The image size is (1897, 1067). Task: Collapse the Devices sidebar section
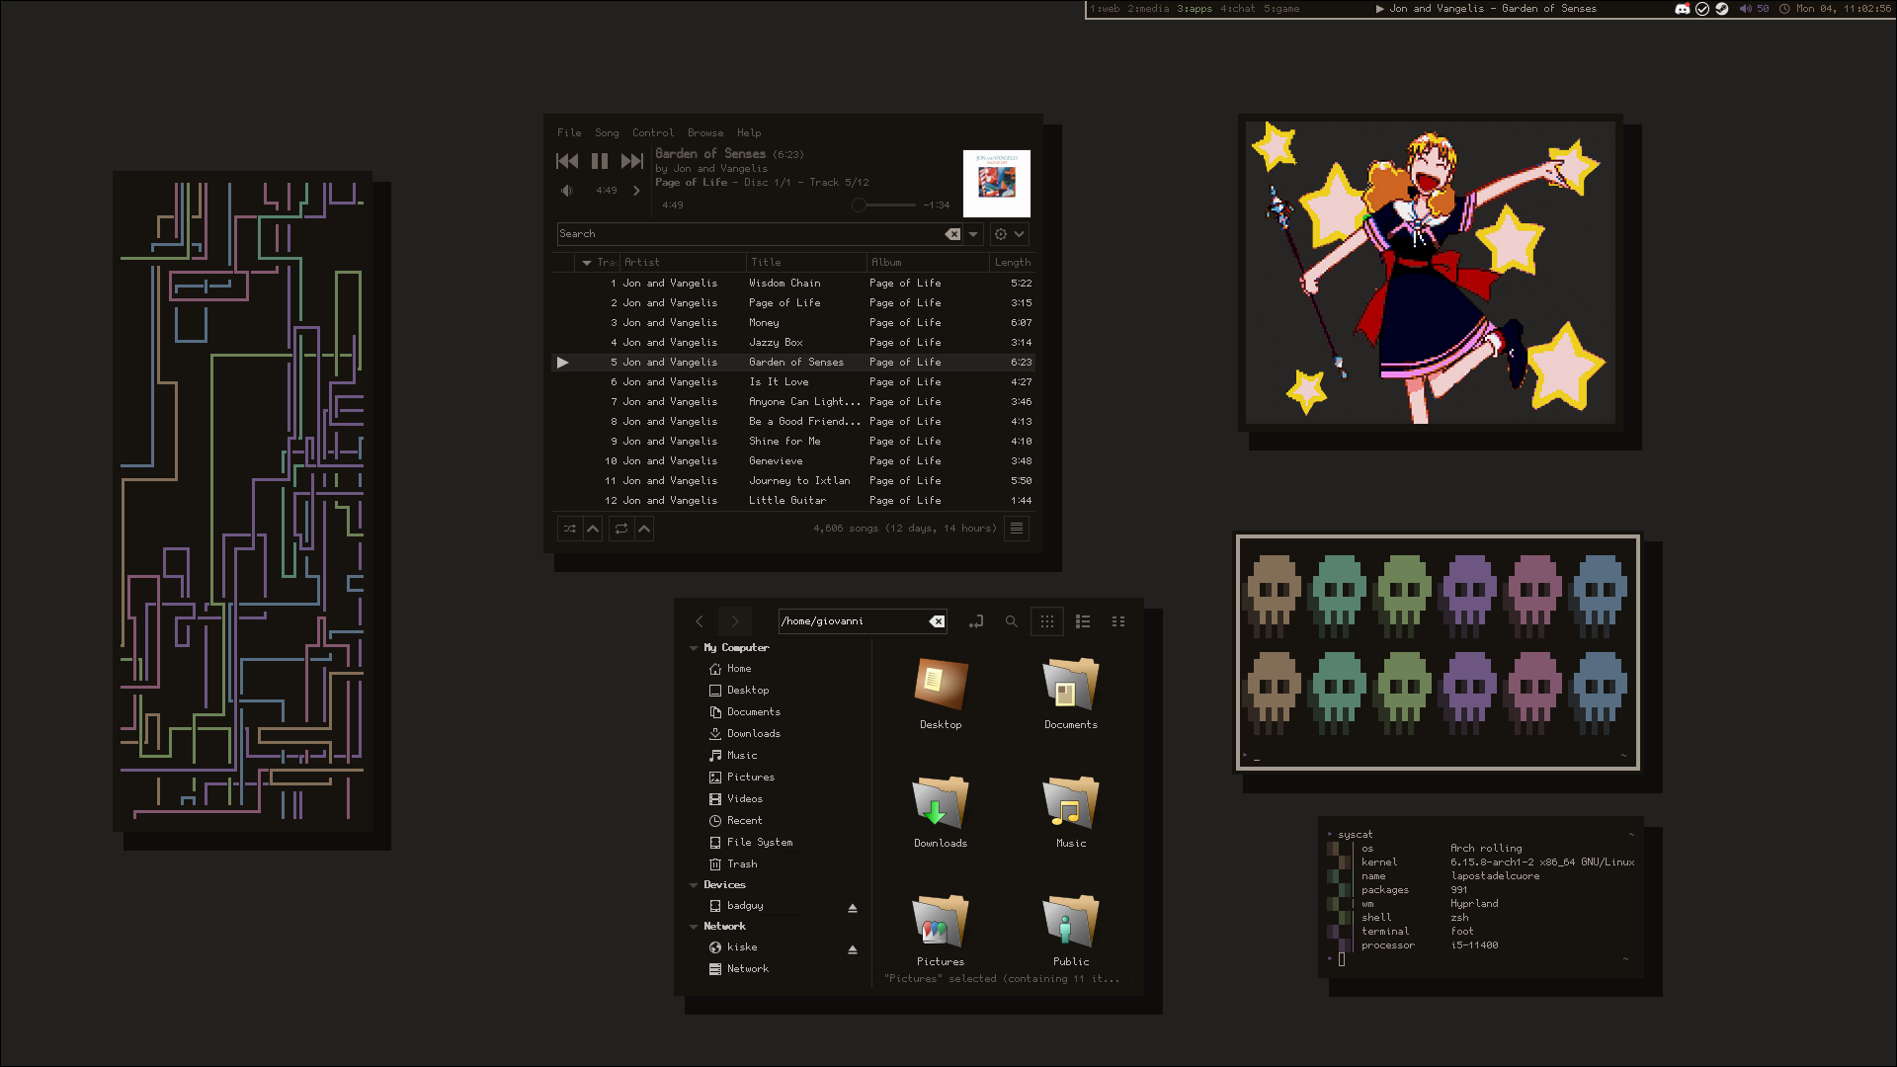click(x=694, y=885)
